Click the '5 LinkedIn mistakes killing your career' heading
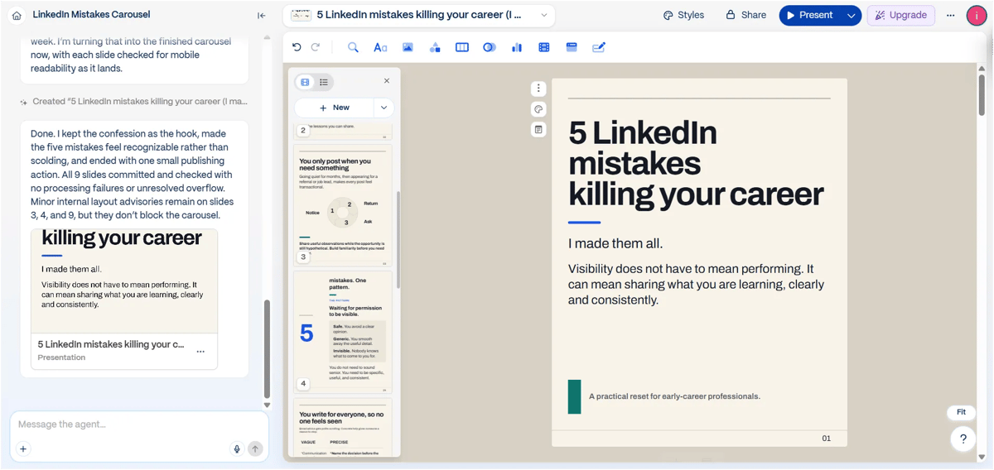Screen dimensions: 994x470 [696, 163]
